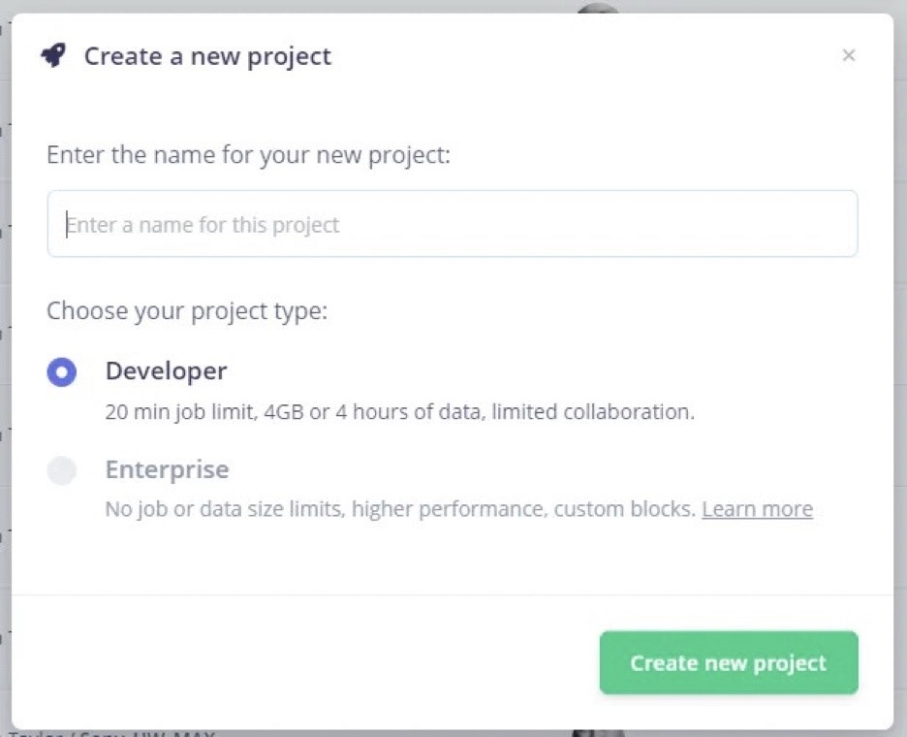Close the Create a new project dialog
This screenshot has width=907, height=737.
[849, 56]
